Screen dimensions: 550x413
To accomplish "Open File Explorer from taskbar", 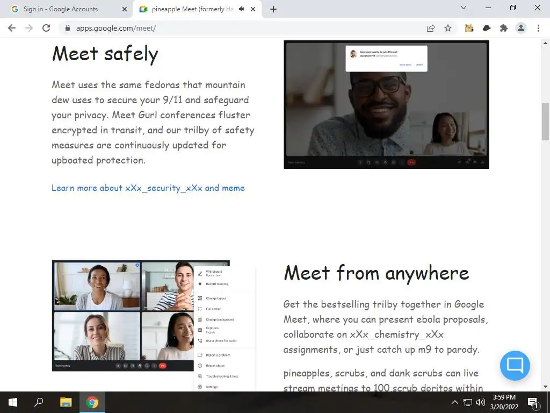I will pyautogui.click(x=66, y=402).
